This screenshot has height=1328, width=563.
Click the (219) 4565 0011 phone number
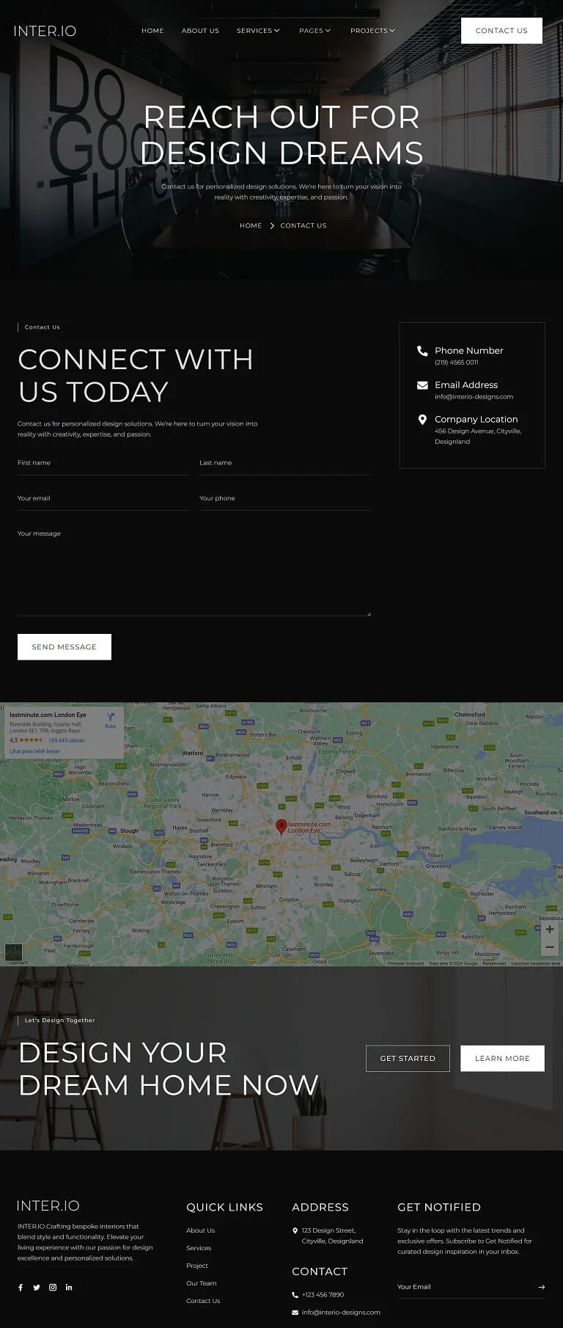[x=456, y=362]
